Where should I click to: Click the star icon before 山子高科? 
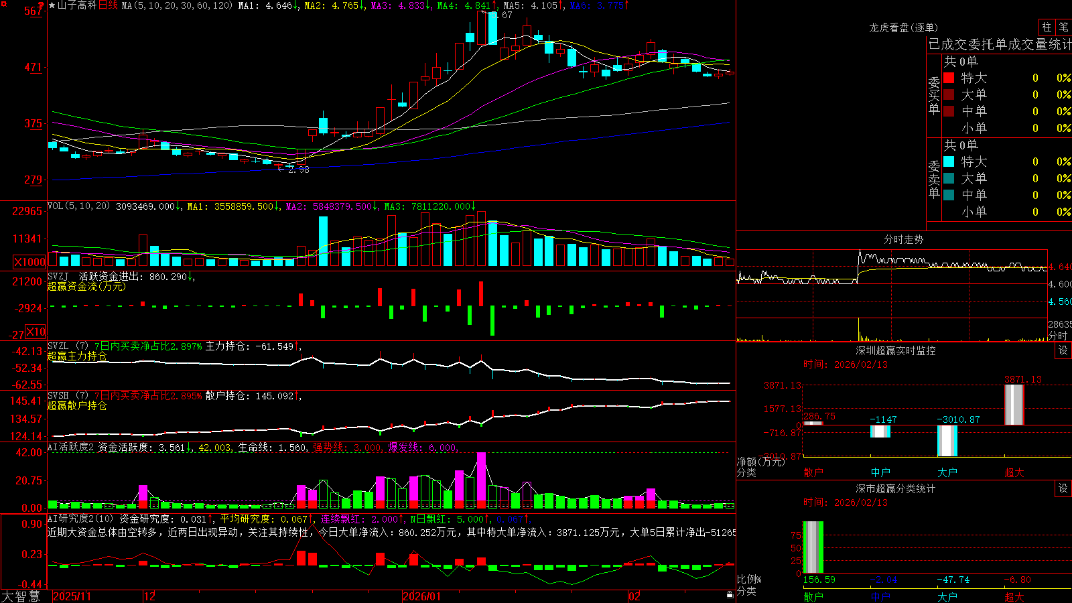coord(52,5)
